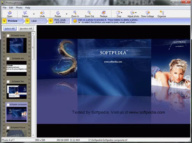Switch to the Label step tab
The image size is (192, 143).
(x=34, y=21)
